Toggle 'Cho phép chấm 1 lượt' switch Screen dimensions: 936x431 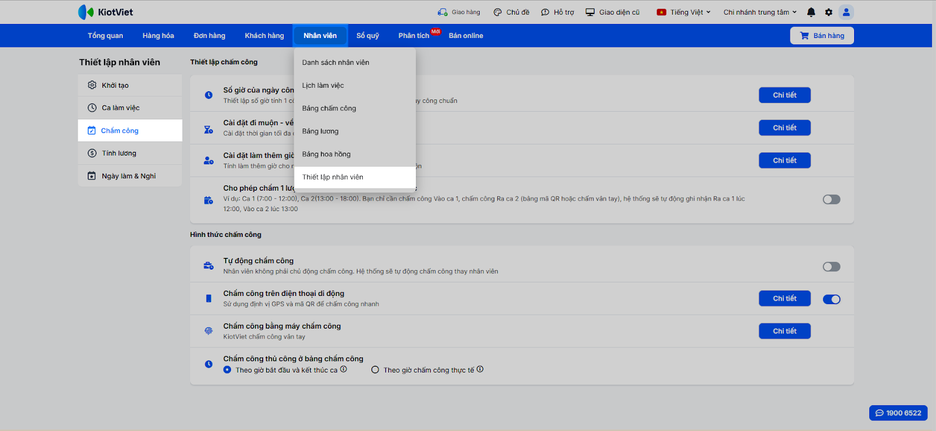click(831, 199)
